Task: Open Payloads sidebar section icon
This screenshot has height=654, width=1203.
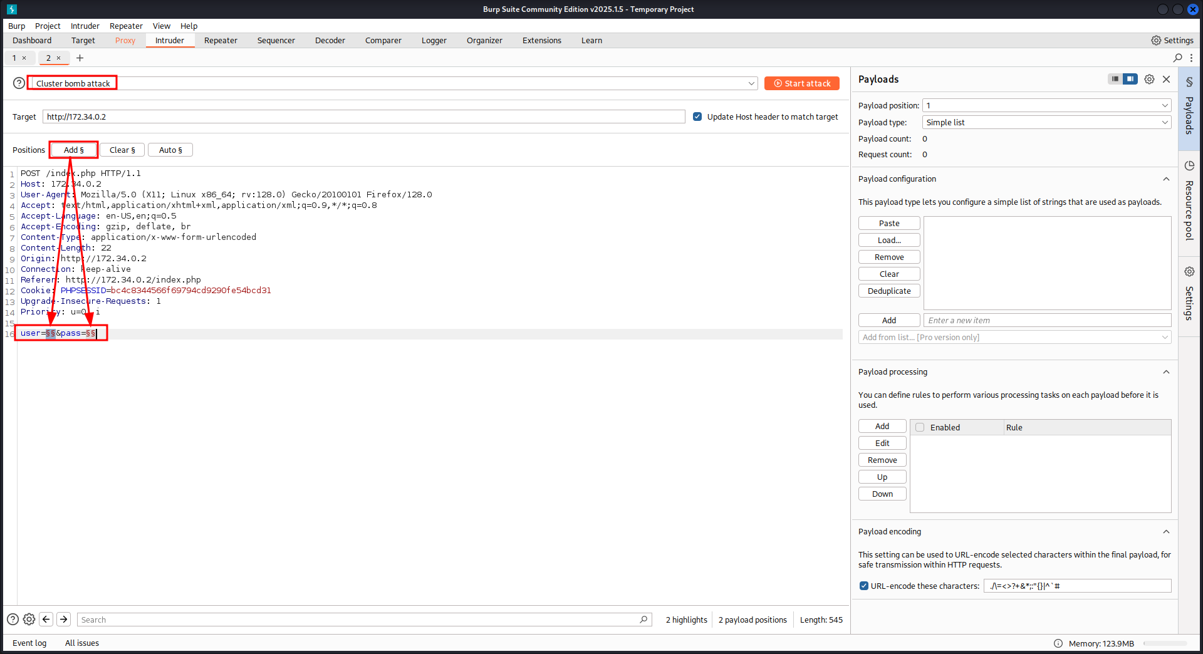Action: (x=1189, y=82)
